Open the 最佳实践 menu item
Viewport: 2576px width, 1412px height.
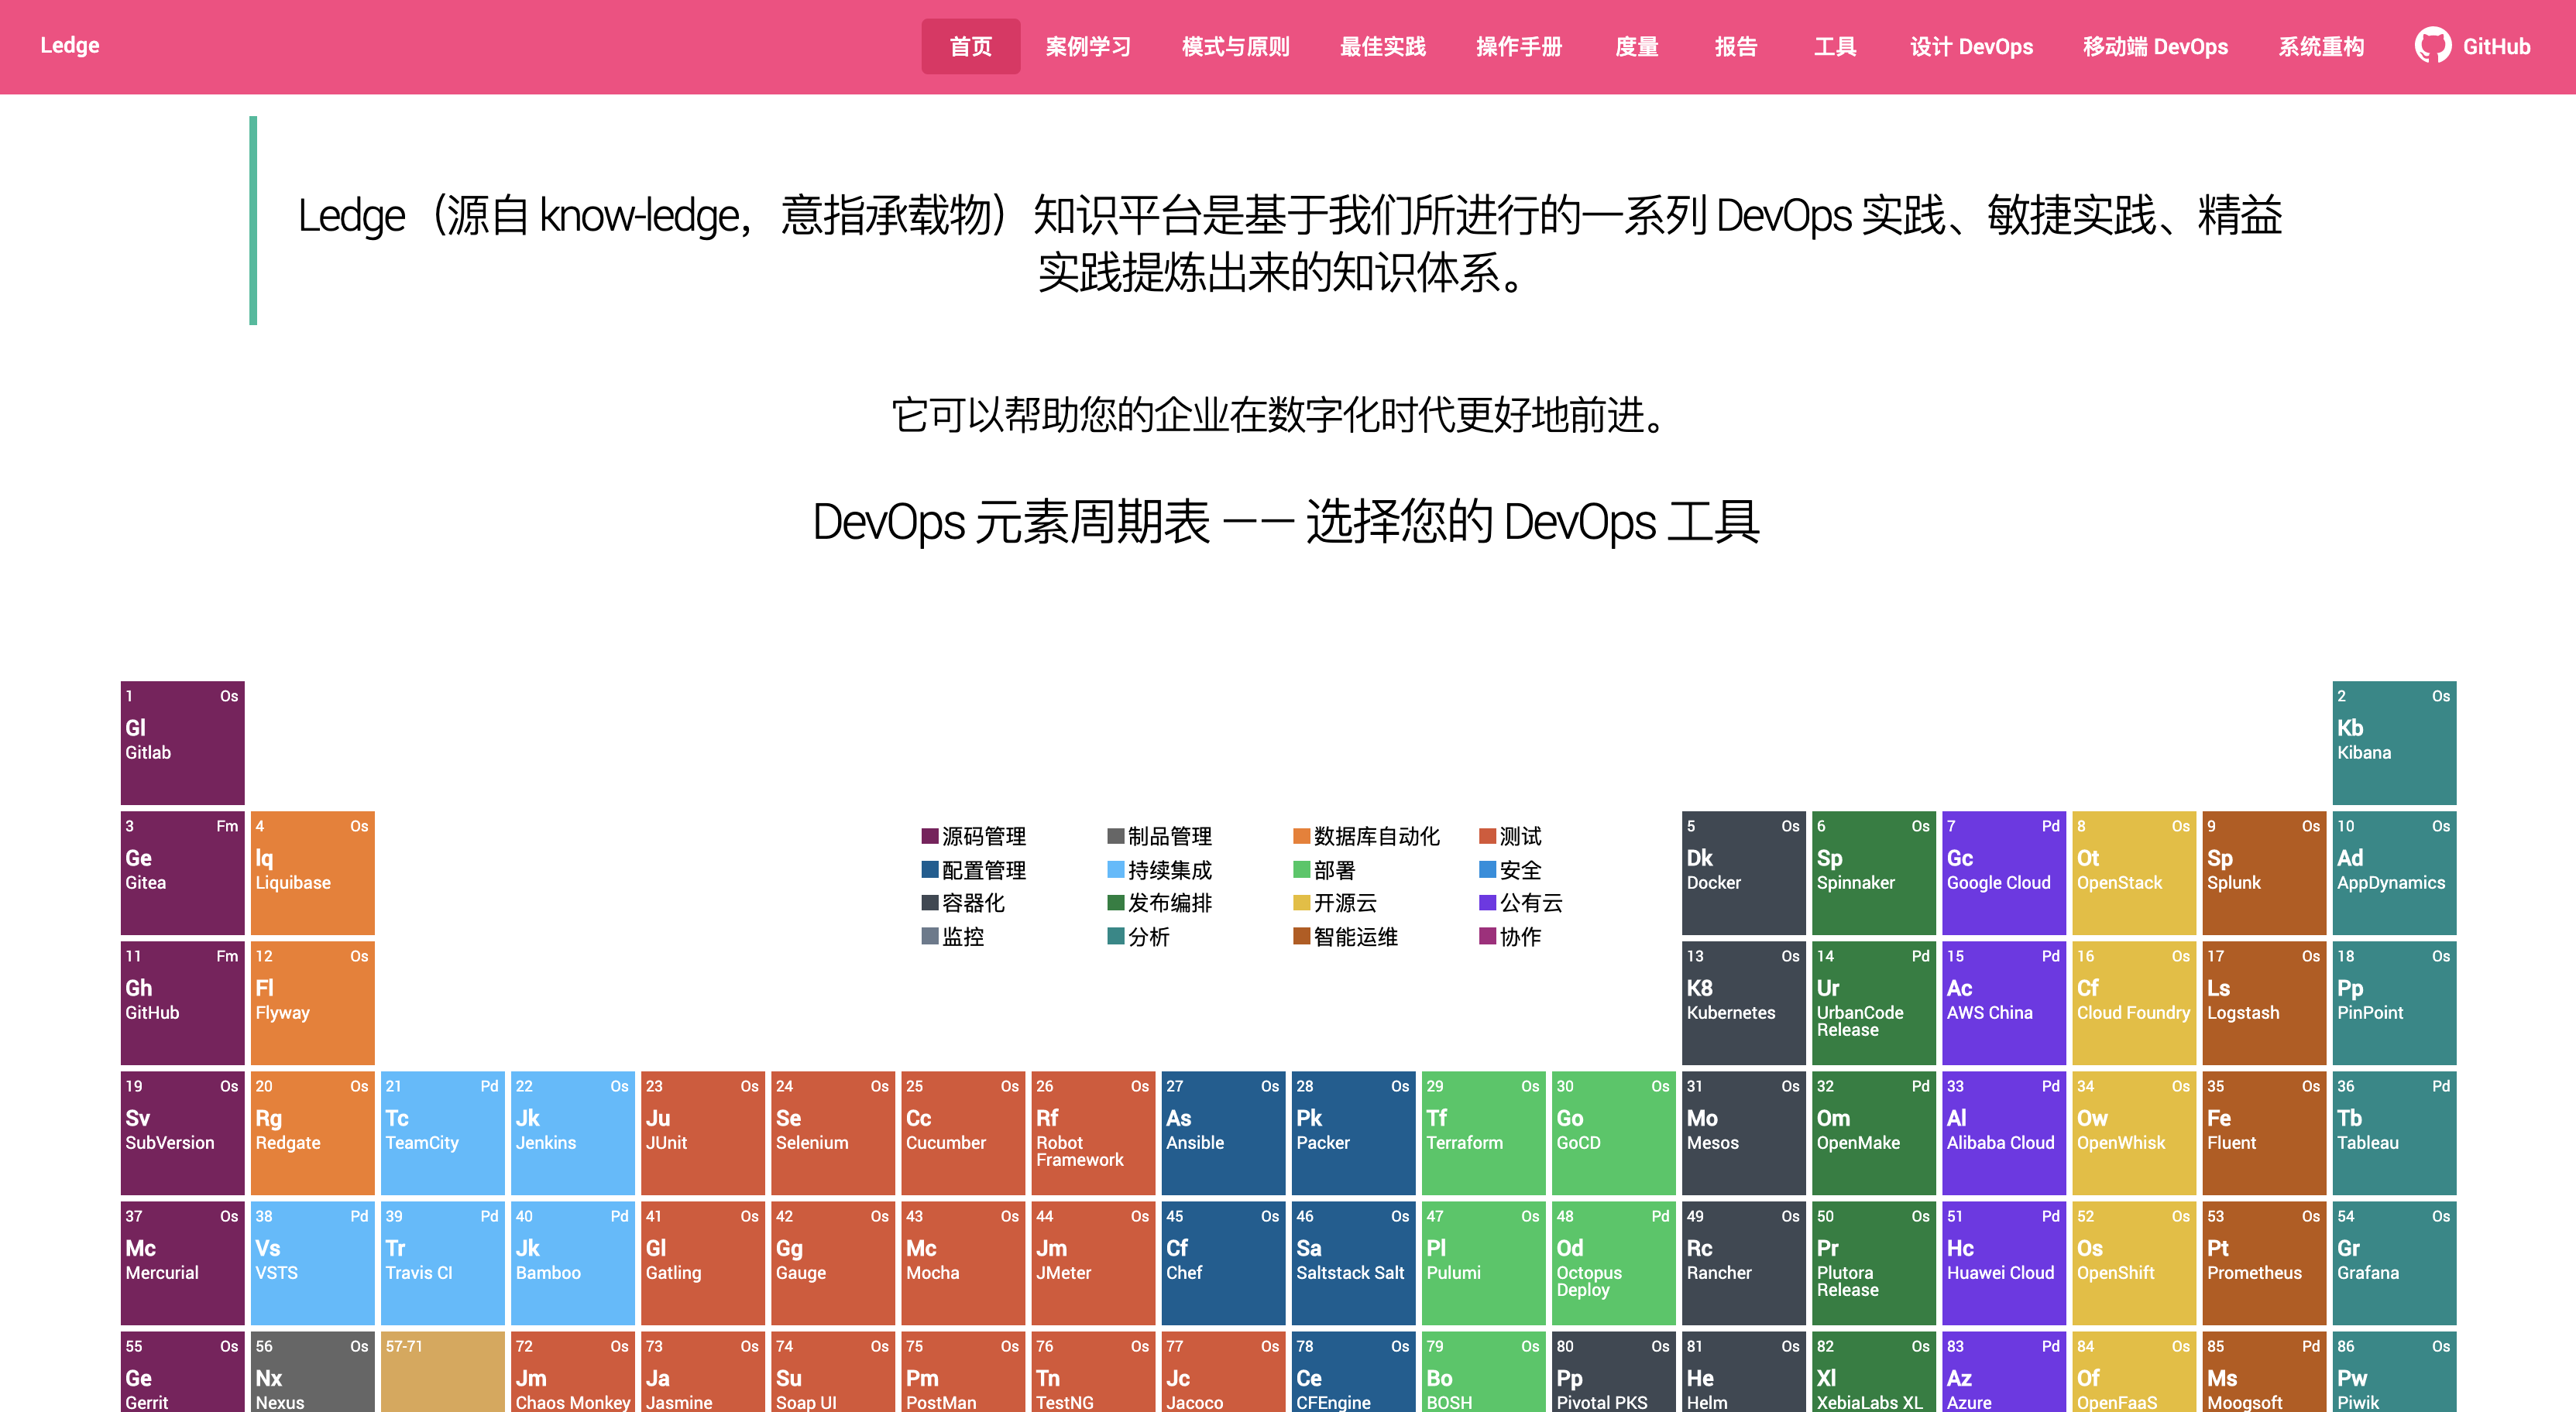[x=1382, y=46]
